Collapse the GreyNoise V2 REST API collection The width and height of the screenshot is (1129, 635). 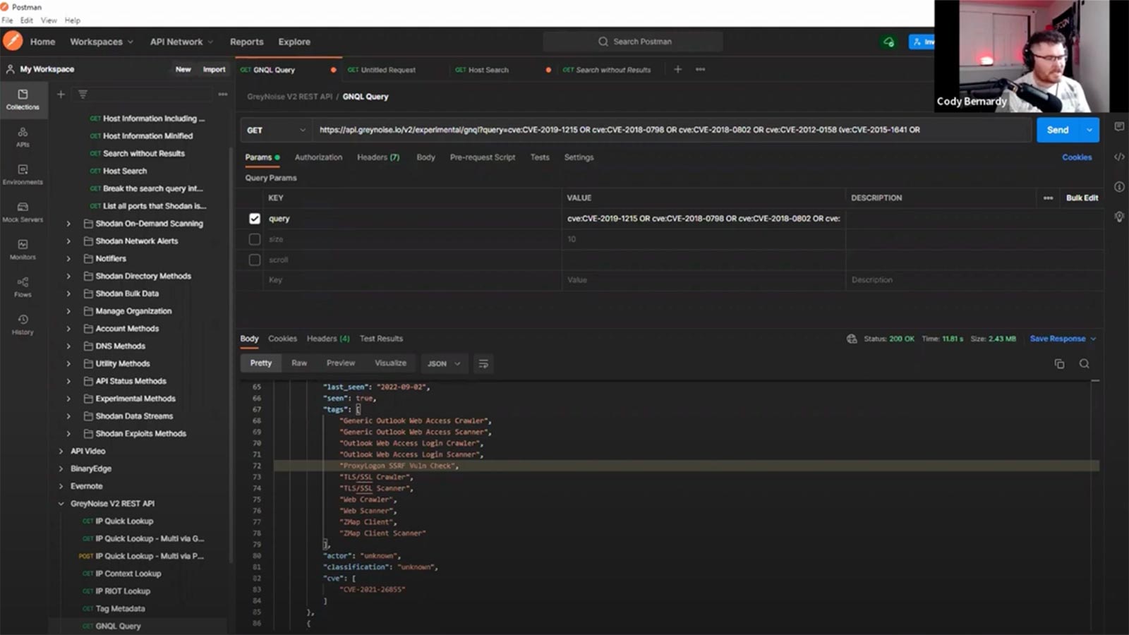pos(61,504)
